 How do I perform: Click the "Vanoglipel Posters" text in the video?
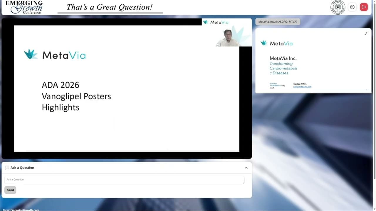76,96
